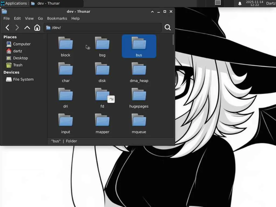Open search with the magnifier icon
276x207 pixels.
pos(168,27)
